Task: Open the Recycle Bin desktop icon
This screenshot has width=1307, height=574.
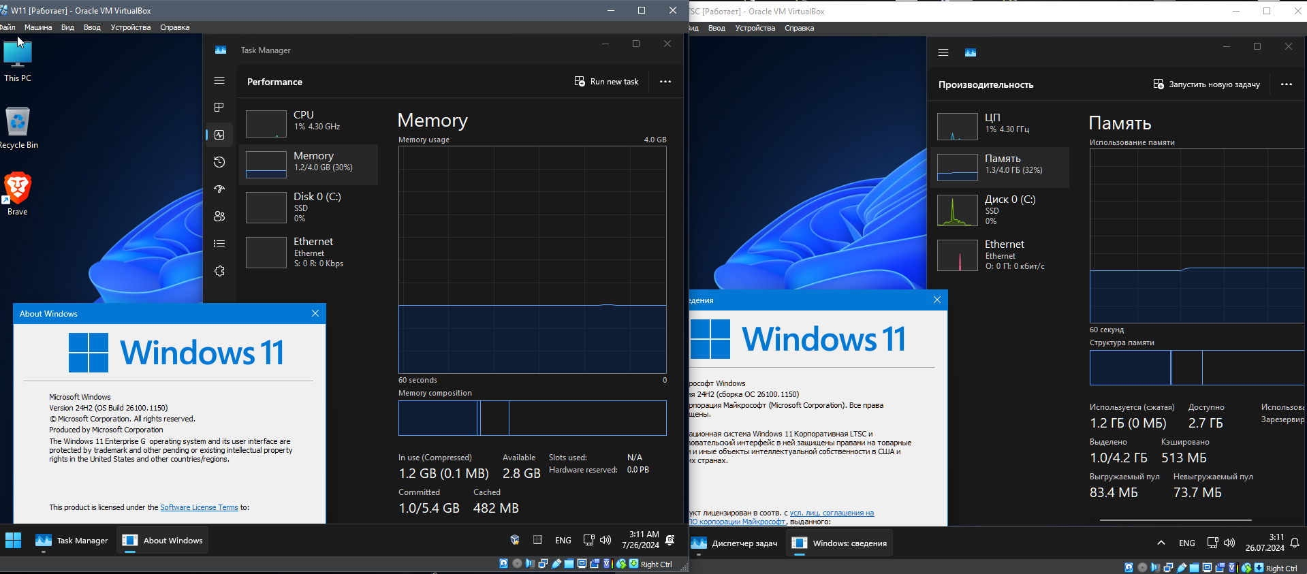Action: (x=18, y=128)
